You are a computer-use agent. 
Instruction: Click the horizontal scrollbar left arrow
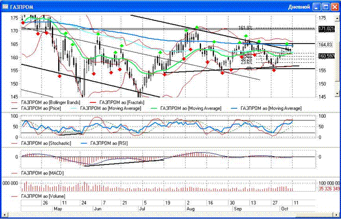pos(4,215)
